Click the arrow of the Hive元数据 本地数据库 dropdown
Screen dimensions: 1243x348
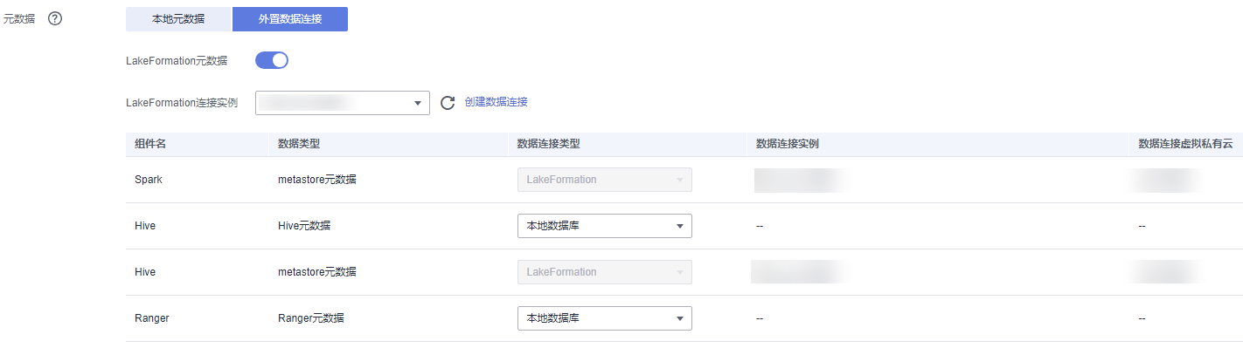point(679,226)
